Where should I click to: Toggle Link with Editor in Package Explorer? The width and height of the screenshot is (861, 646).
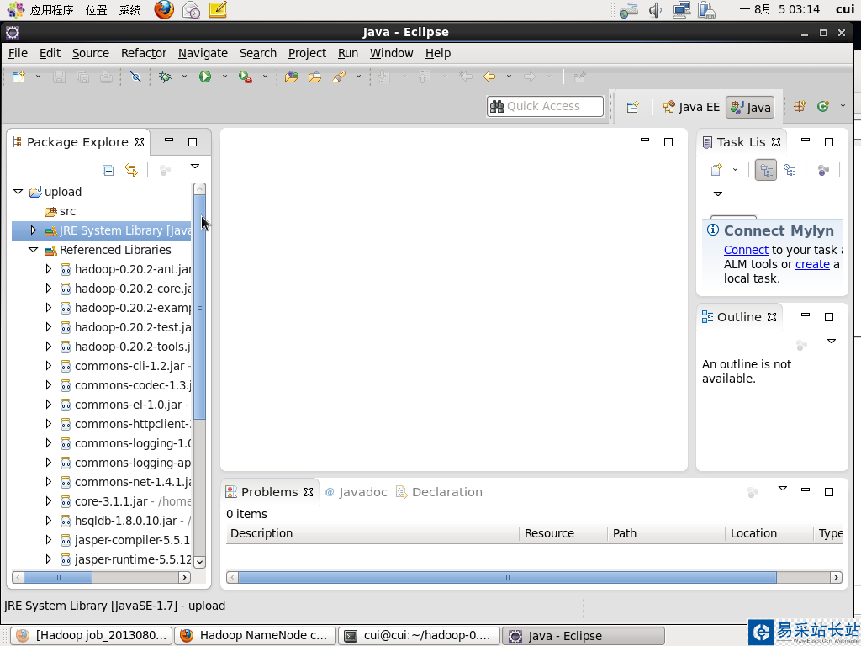click(x=131, y=170)
